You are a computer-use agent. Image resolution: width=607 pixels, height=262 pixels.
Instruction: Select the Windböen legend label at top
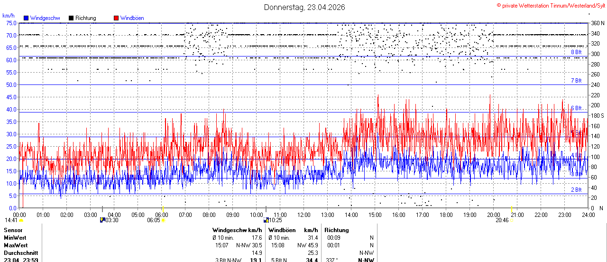point(132,18)
